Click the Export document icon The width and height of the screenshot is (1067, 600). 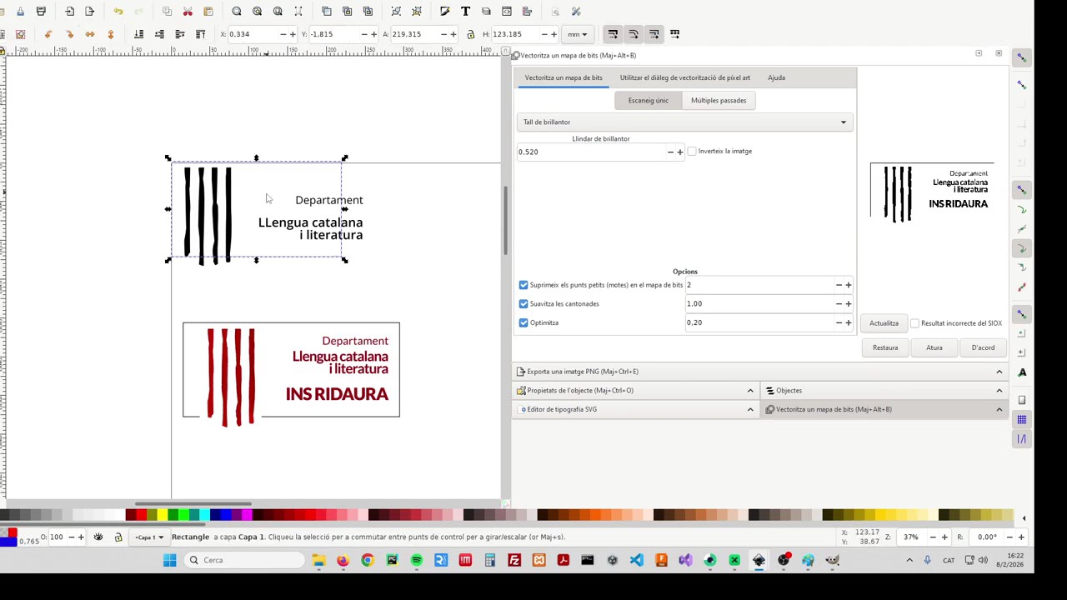coord(89,12)
